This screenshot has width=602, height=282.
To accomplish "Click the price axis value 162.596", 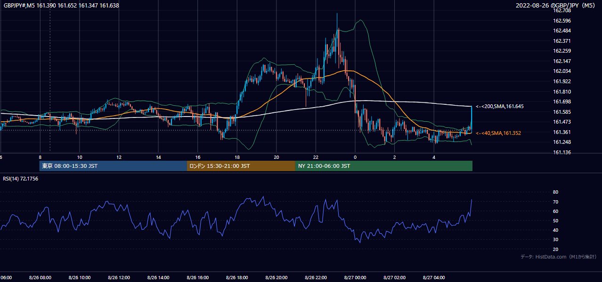I will click(561, 21).
